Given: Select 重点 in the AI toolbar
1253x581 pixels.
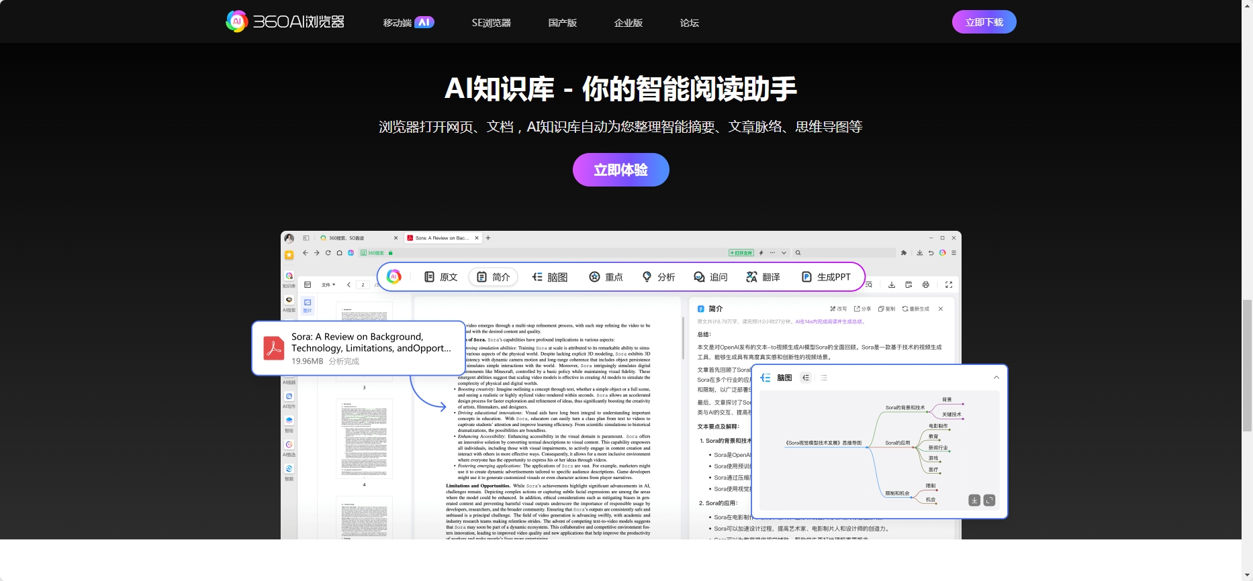Looking at the screenshot, I should (x=606, y=277).
